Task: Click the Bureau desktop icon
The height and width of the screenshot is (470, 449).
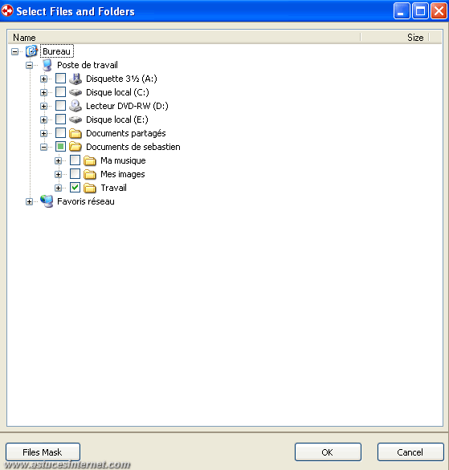Action: (31, 51)
